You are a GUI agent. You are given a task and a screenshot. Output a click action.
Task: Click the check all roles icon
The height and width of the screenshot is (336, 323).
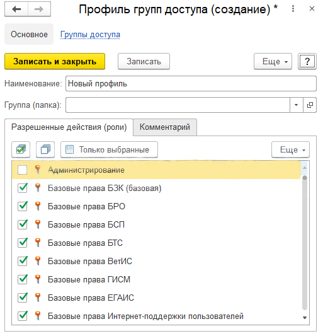pyautogui.click(x=21, y=149)
